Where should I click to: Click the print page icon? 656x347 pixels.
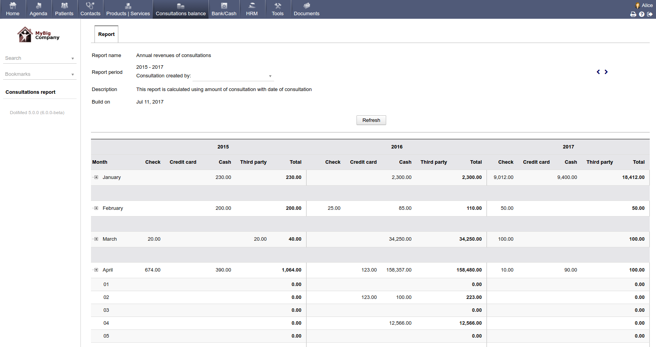(x=633, y=14)
